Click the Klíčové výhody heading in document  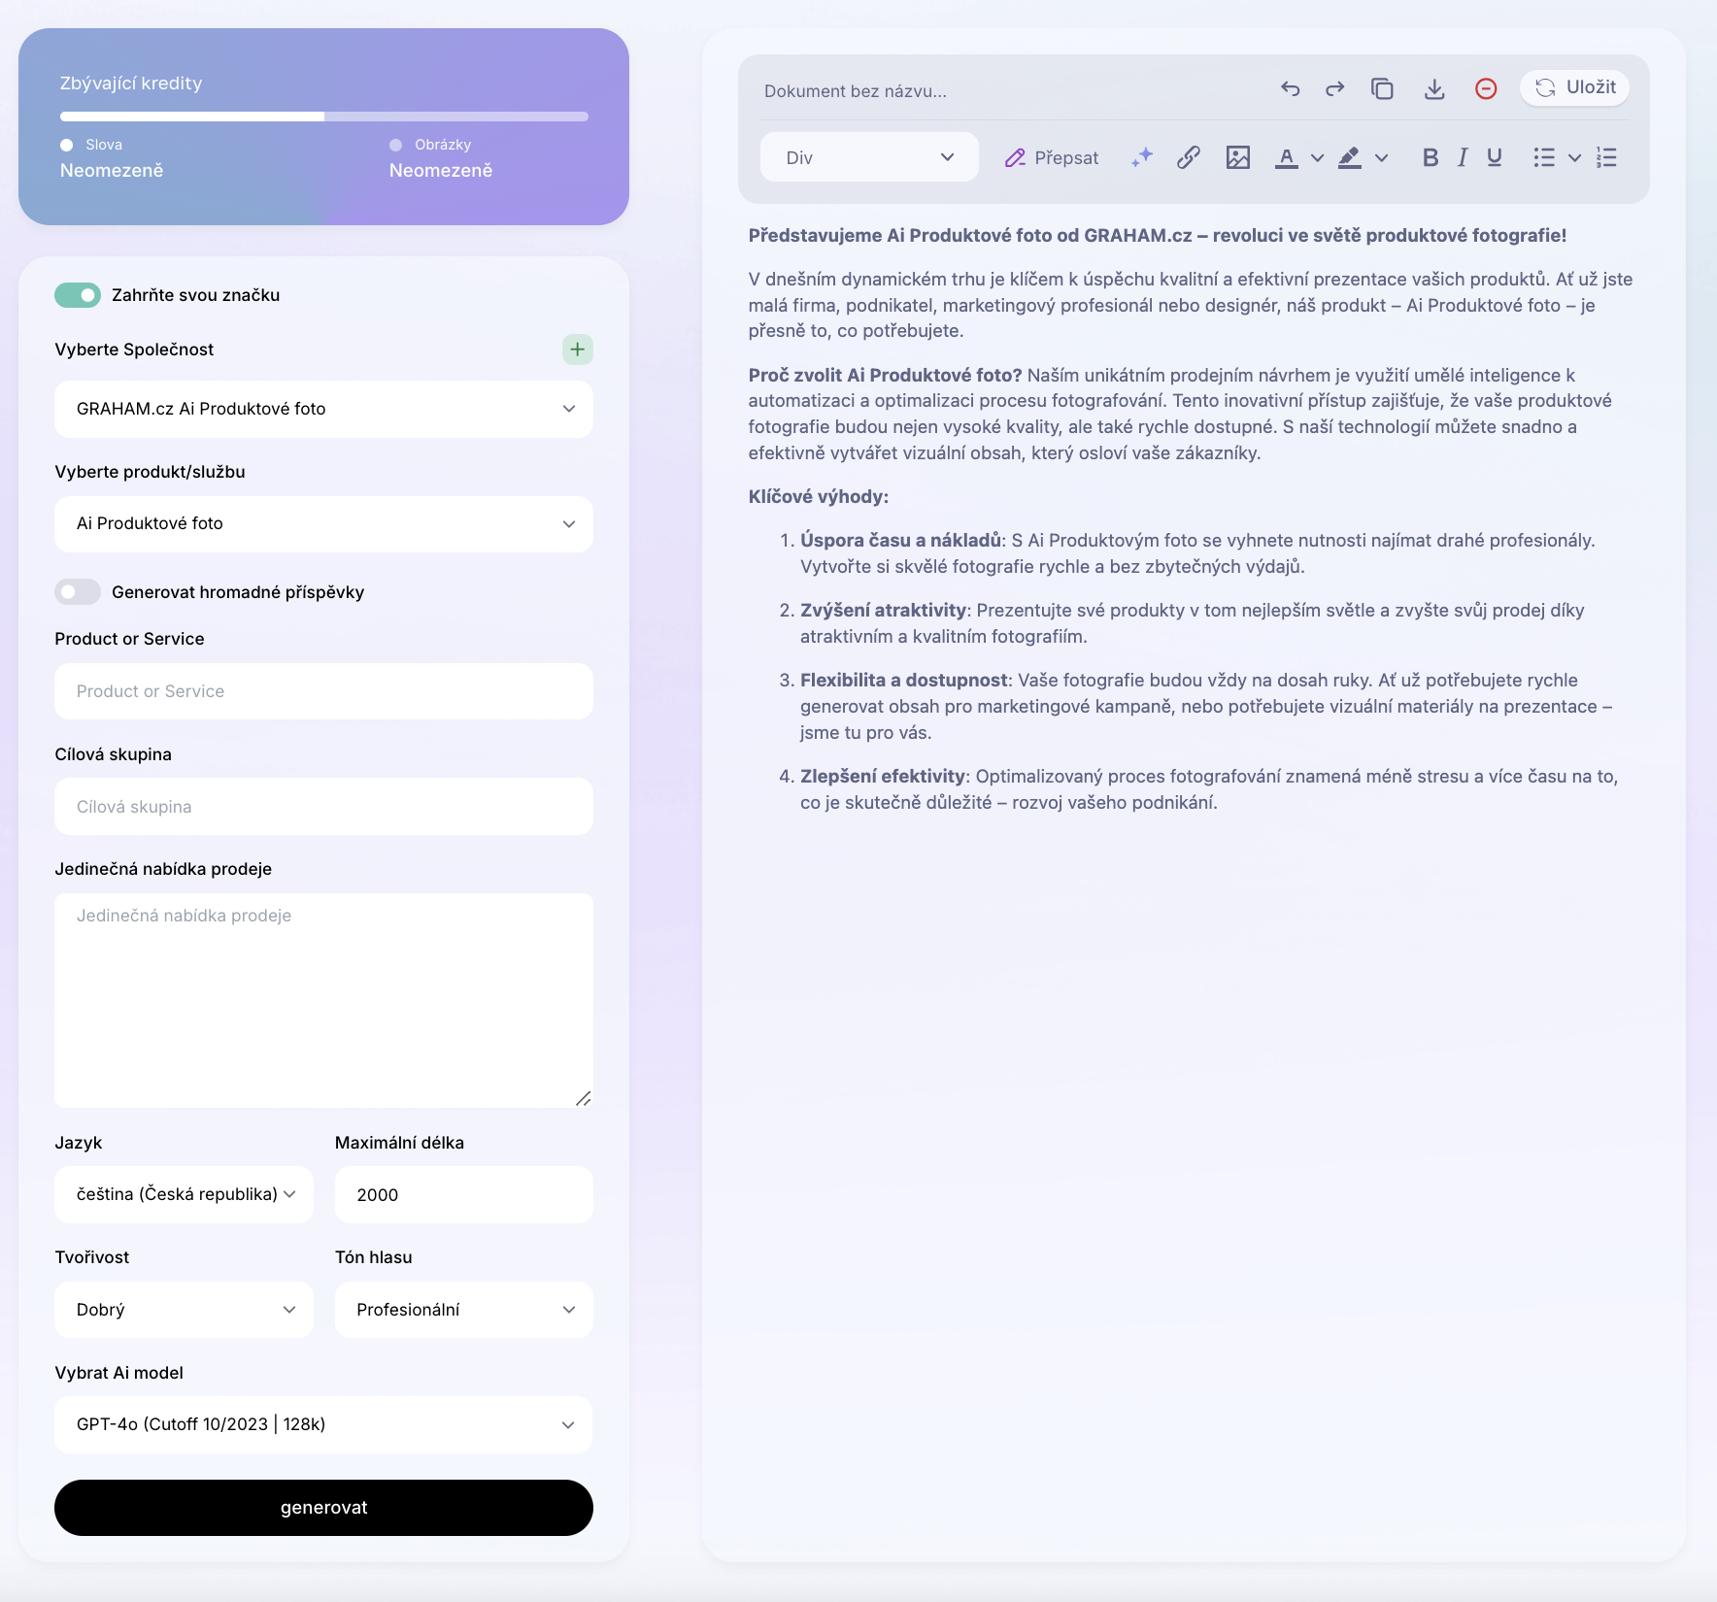[818, 497]
